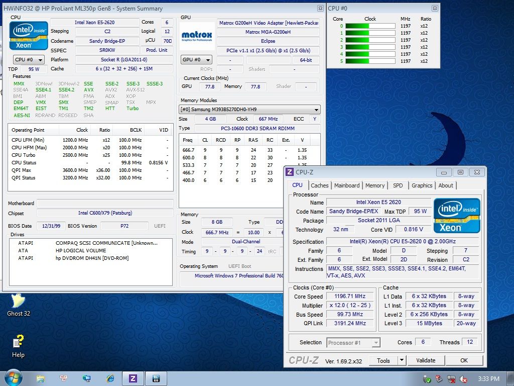
Task: Switch to the Caches tab in CPU-Z
Action: pos(320,185)
